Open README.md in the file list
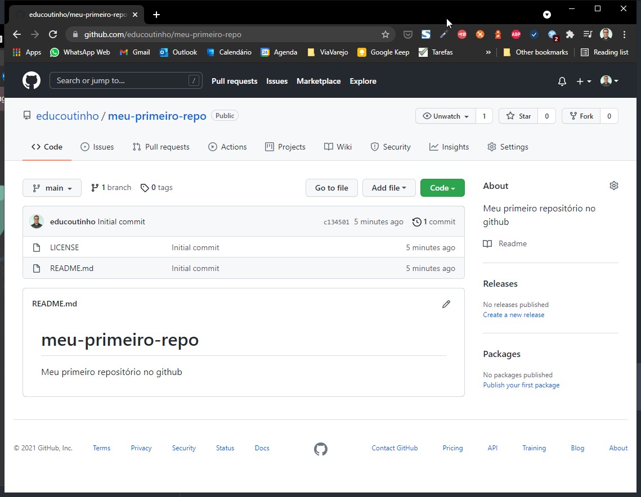This screenshot has width=641, height=497. (71, 268)
